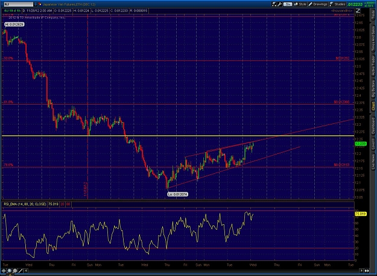Click the RSI value 75.019 in study header
377x276 pixels.
53,204
